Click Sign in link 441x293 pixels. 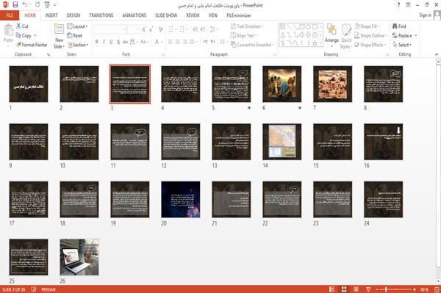[425, 15]
